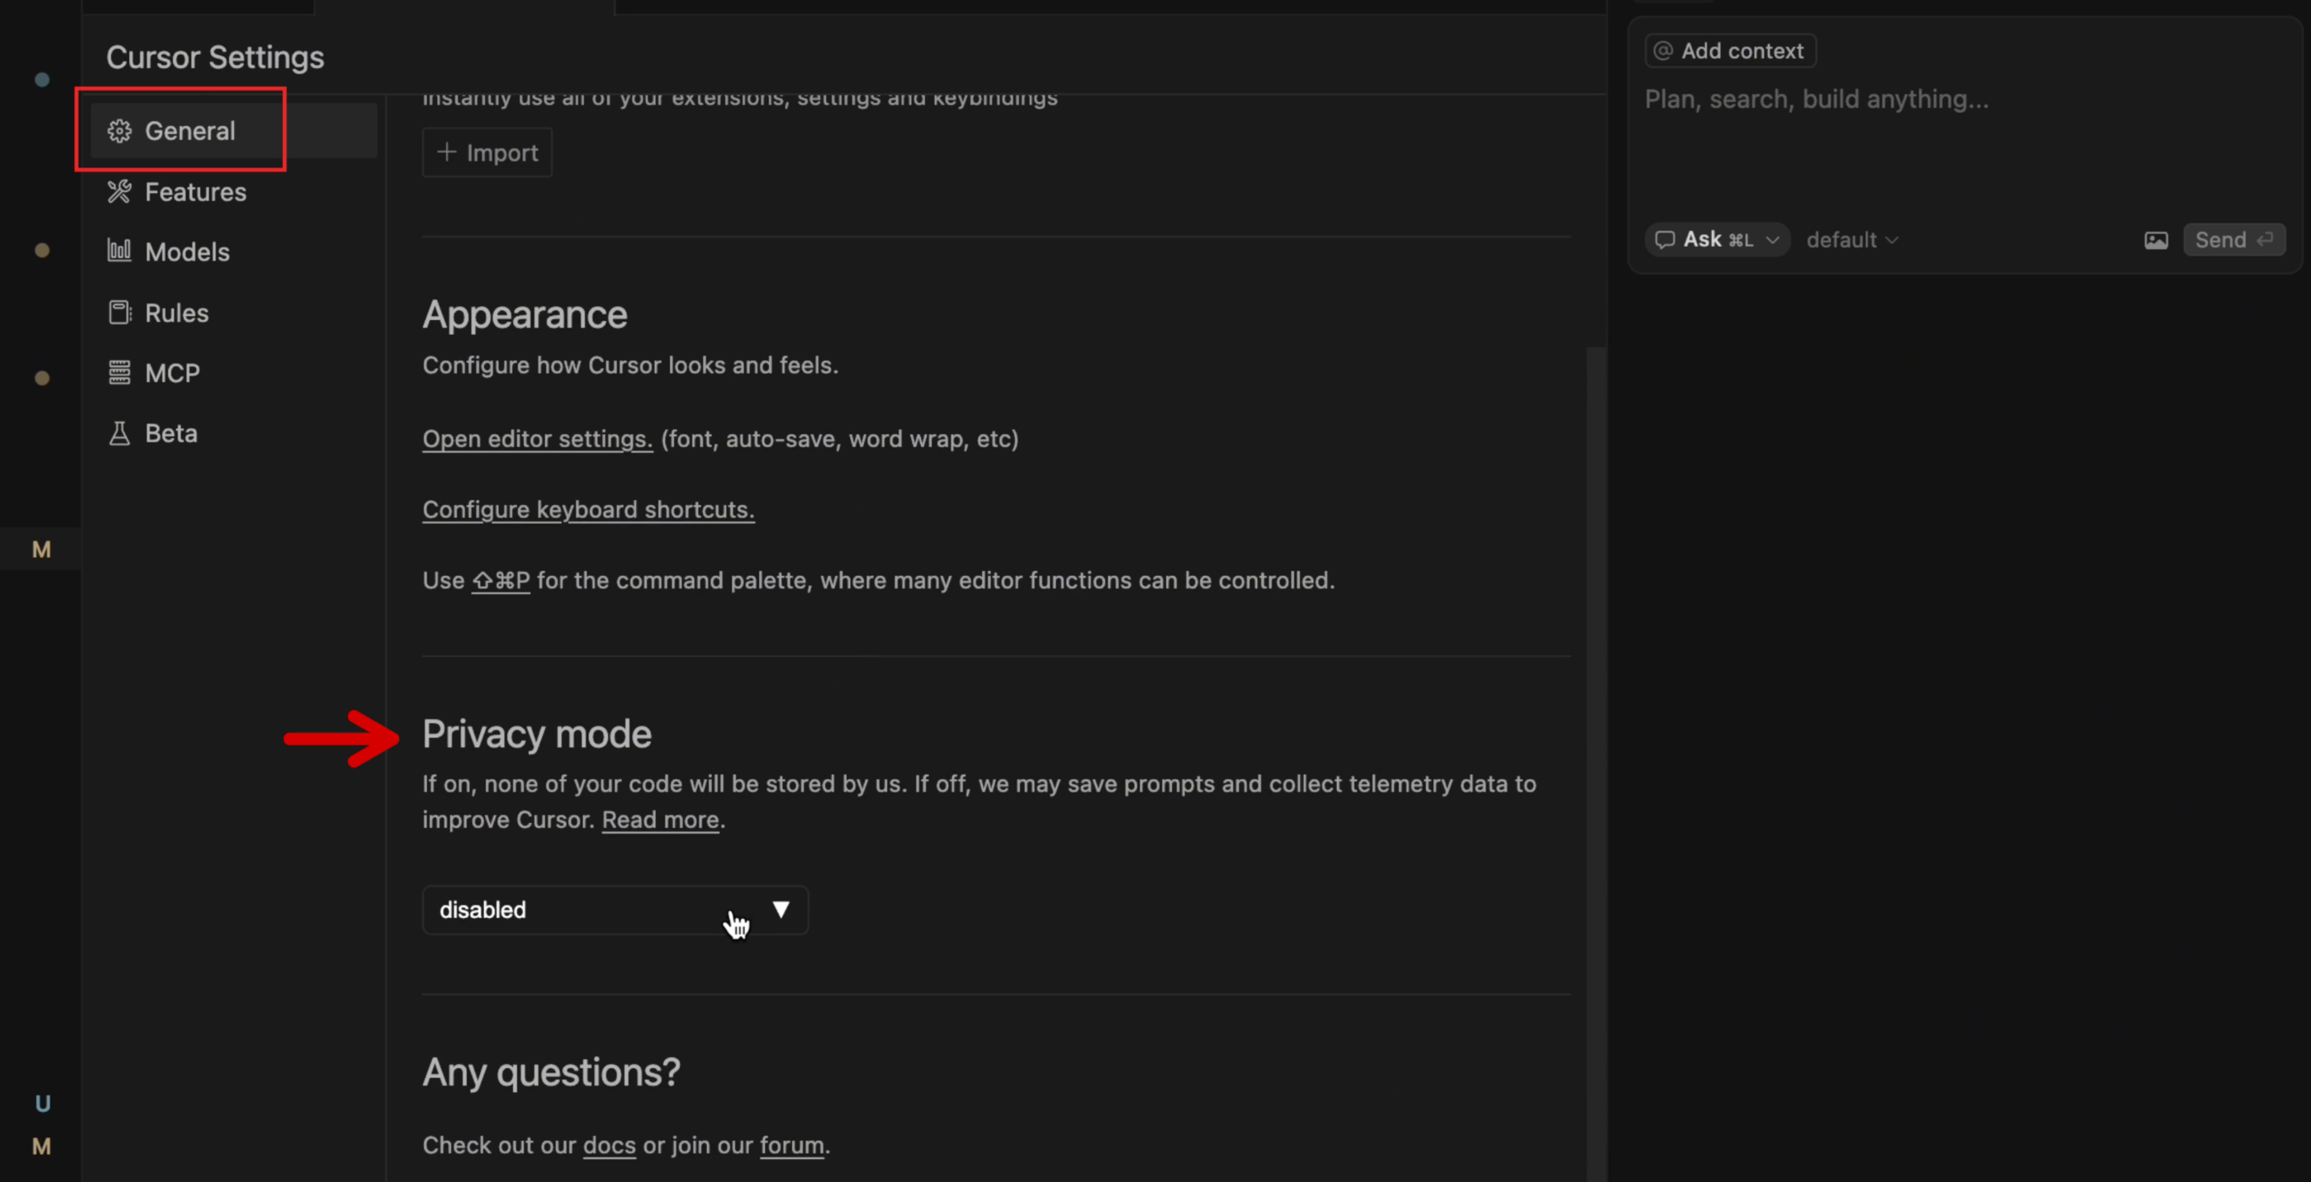This screenshot has height=1182, width=2311.
Task: Click the Rules notebook icon
Action: 119,313
